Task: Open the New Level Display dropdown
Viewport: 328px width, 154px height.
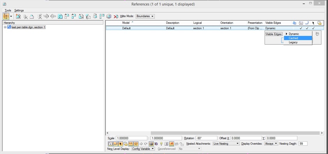Action: pyautogui.click(x=143, y=148)
